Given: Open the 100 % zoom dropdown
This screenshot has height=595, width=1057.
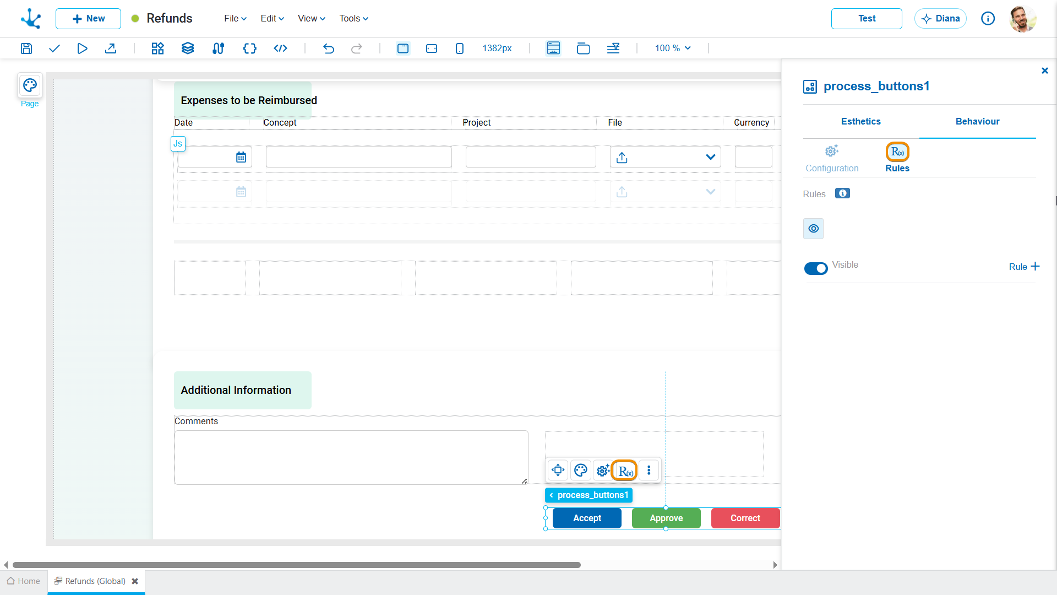Looking at the screenshot, I should click(x=673, y=48).
